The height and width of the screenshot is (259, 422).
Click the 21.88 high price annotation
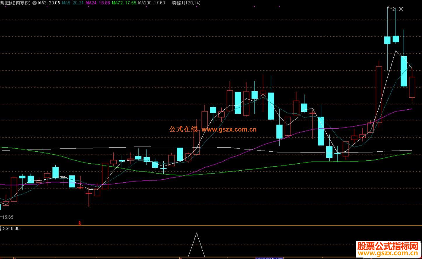[x=398, y=9]
